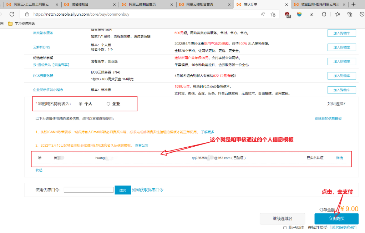365x233 pixels.
Task: Open the 域名服务条款 link
Action: (343, 227)
